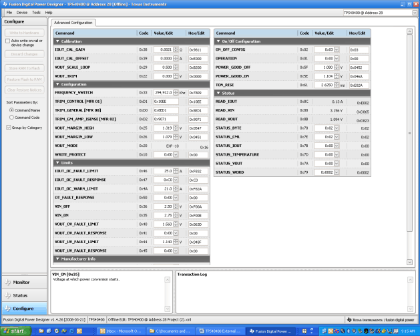
Task: Click Transaction Log scrollbar down arrow
Action: (410, 309)
